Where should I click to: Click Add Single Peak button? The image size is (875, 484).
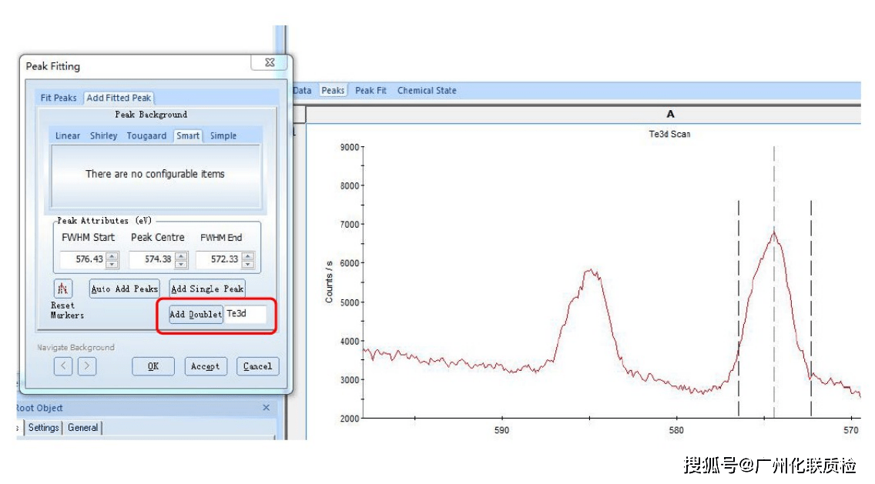point(207,289)
